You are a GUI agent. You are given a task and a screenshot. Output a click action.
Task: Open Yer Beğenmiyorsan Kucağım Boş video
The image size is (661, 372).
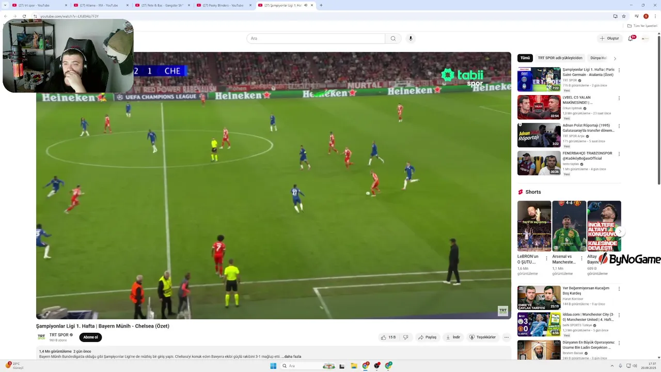tap(539, 298)
